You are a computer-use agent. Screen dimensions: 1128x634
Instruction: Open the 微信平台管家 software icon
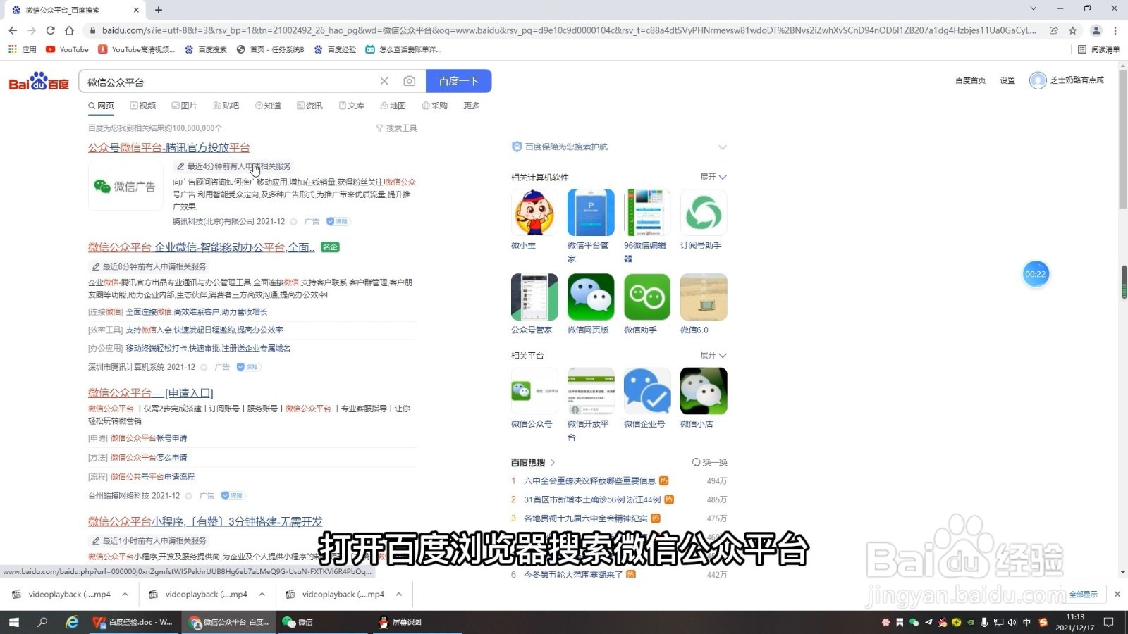591,212
